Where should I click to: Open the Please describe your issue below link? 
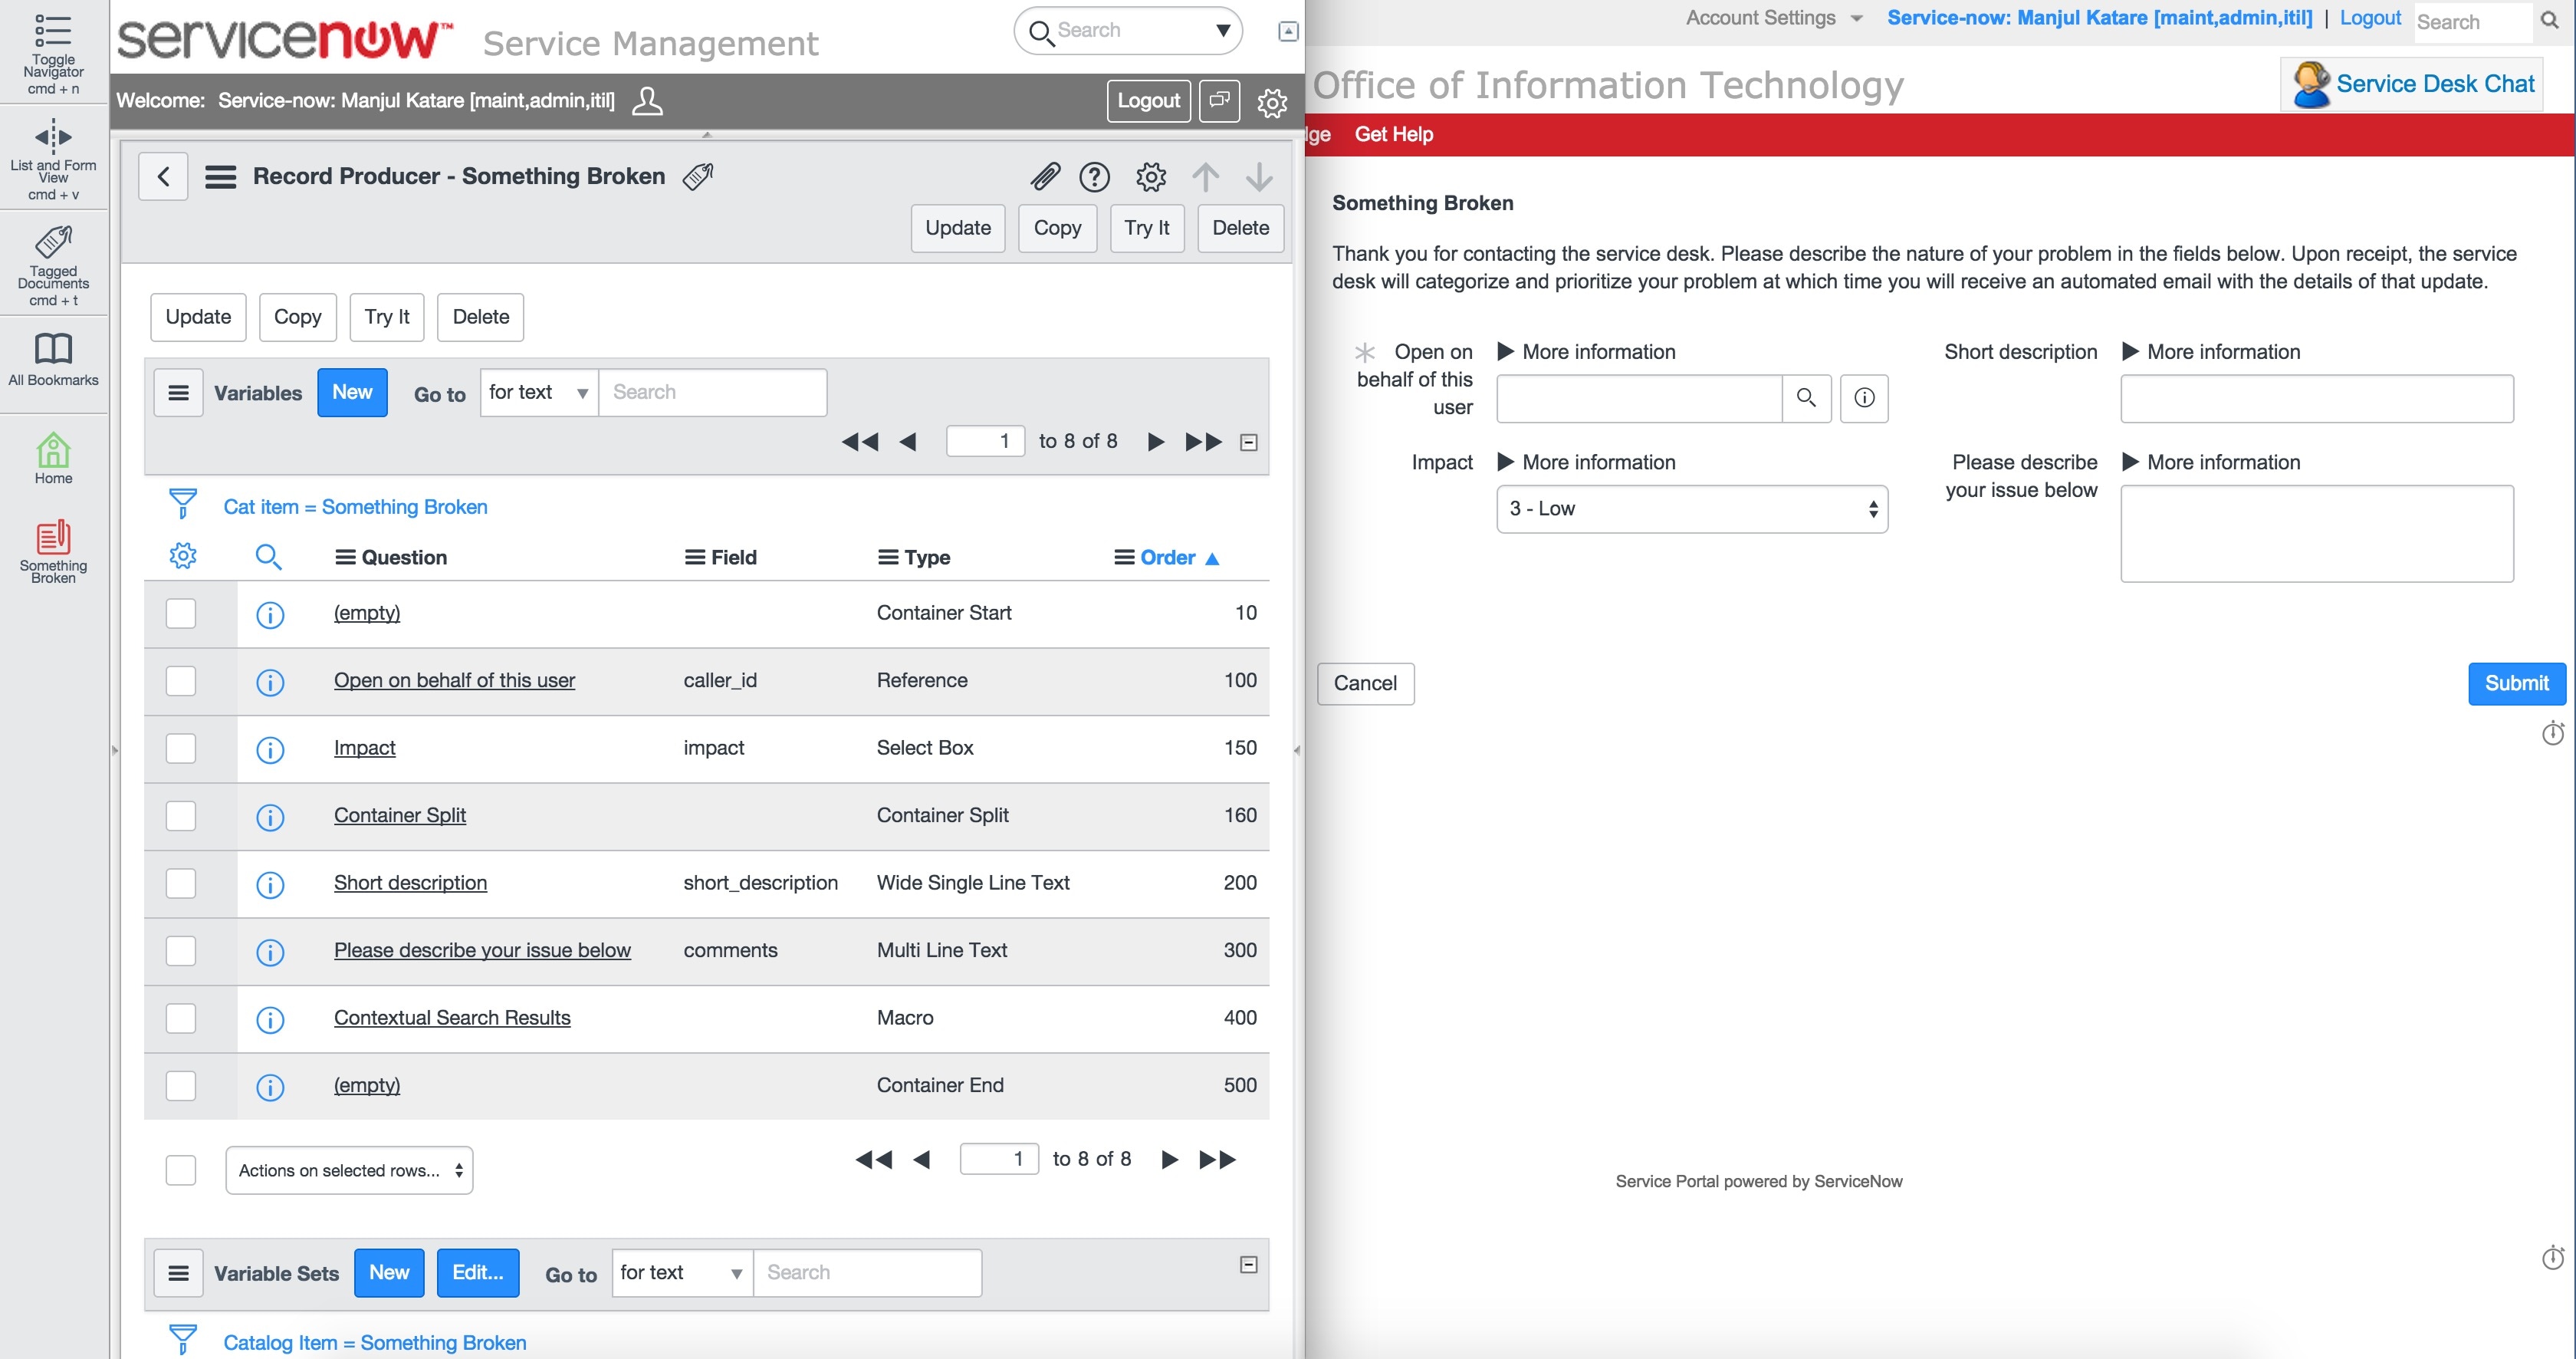482,950
